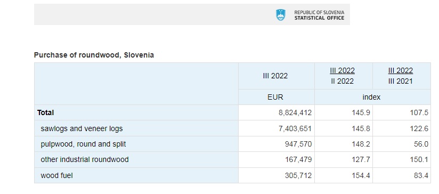The height and width of the screenshot is (194, 439).
Task: Click the wood fuel value 305,712
Action: click(x=298, y=175)
